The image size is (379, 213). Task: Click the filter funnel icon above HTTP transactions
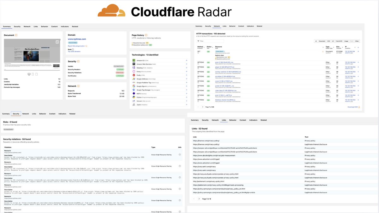(x=199, y=41)
